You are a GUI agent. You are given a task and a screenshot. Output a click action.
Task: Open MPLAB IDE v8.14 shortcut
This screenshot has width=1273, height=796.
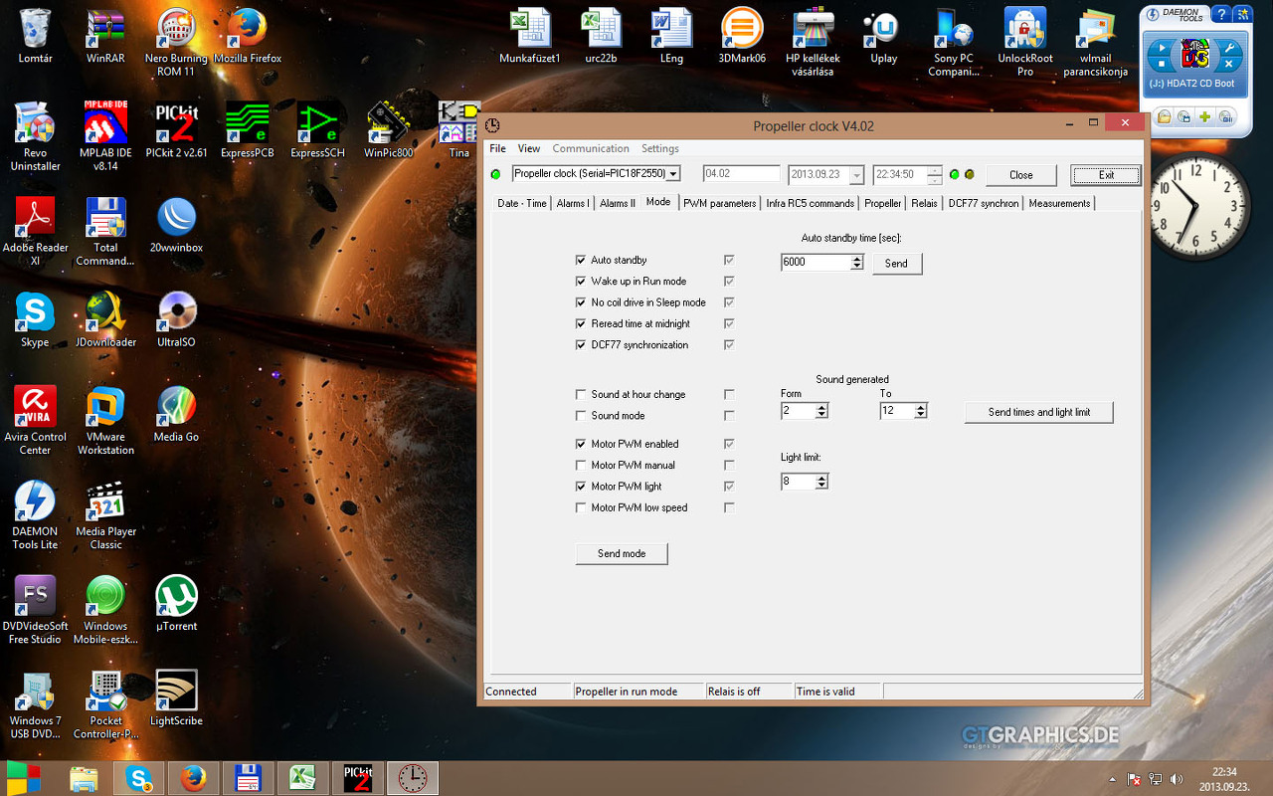[105, 127]
